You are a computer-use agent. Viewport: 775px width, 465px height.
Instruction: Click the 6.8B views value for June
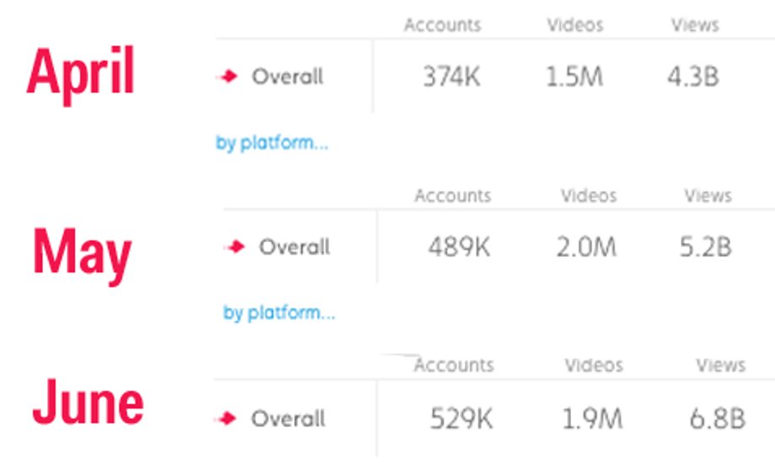[x=717, y=419]
